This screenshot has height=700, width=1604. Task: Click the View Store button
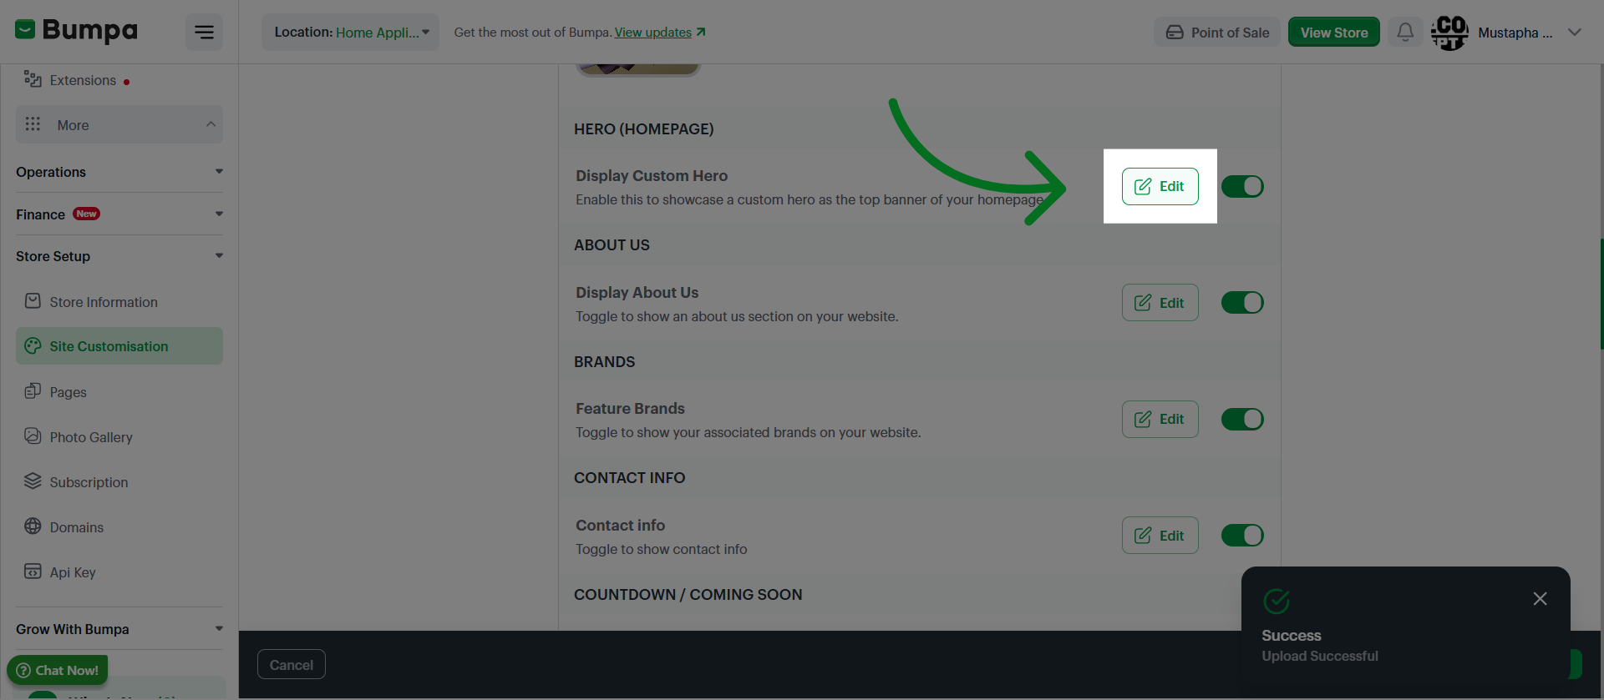[1333, 33]
